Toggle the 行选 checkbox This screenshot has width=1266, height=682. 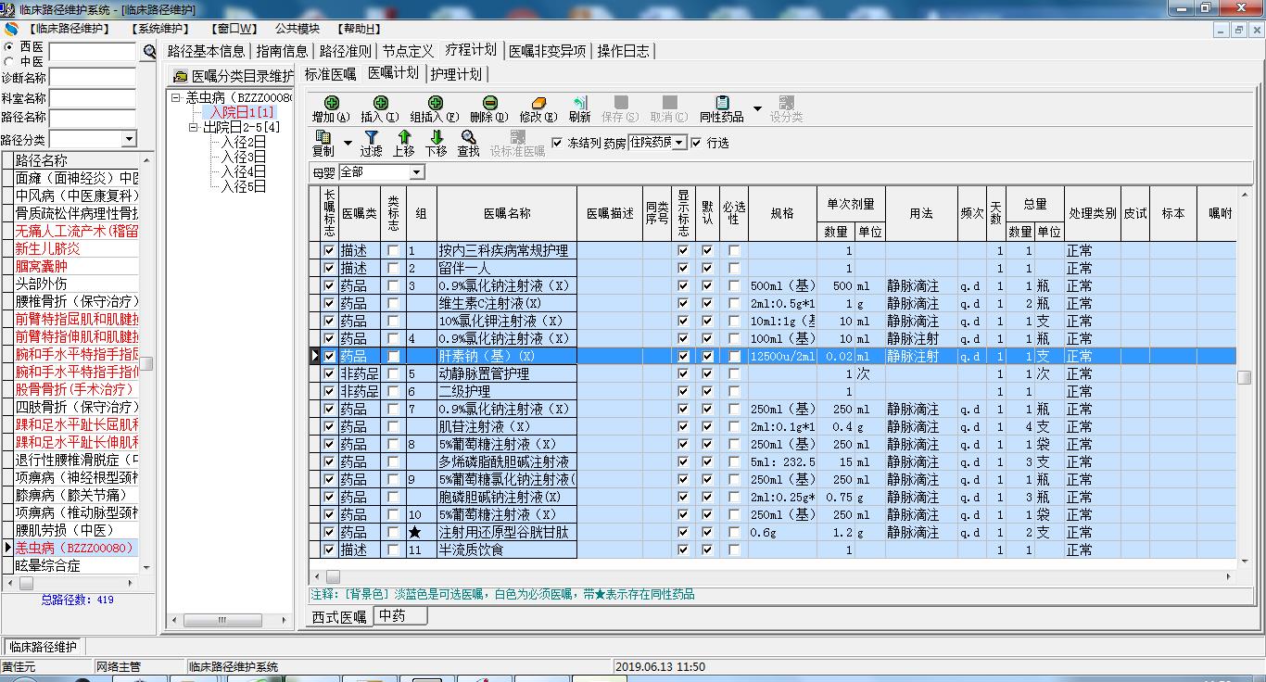696,143
